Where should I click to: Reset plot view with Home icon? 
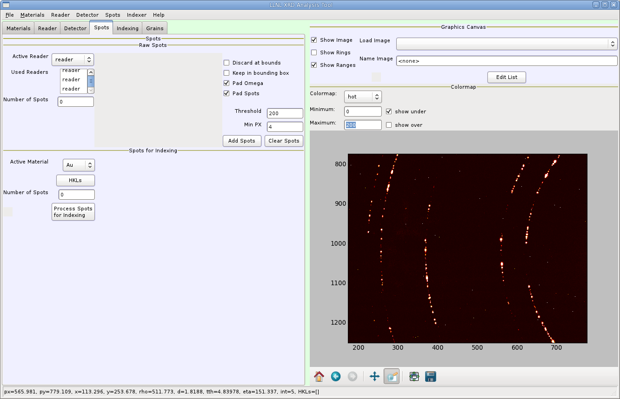click(319, 376)
